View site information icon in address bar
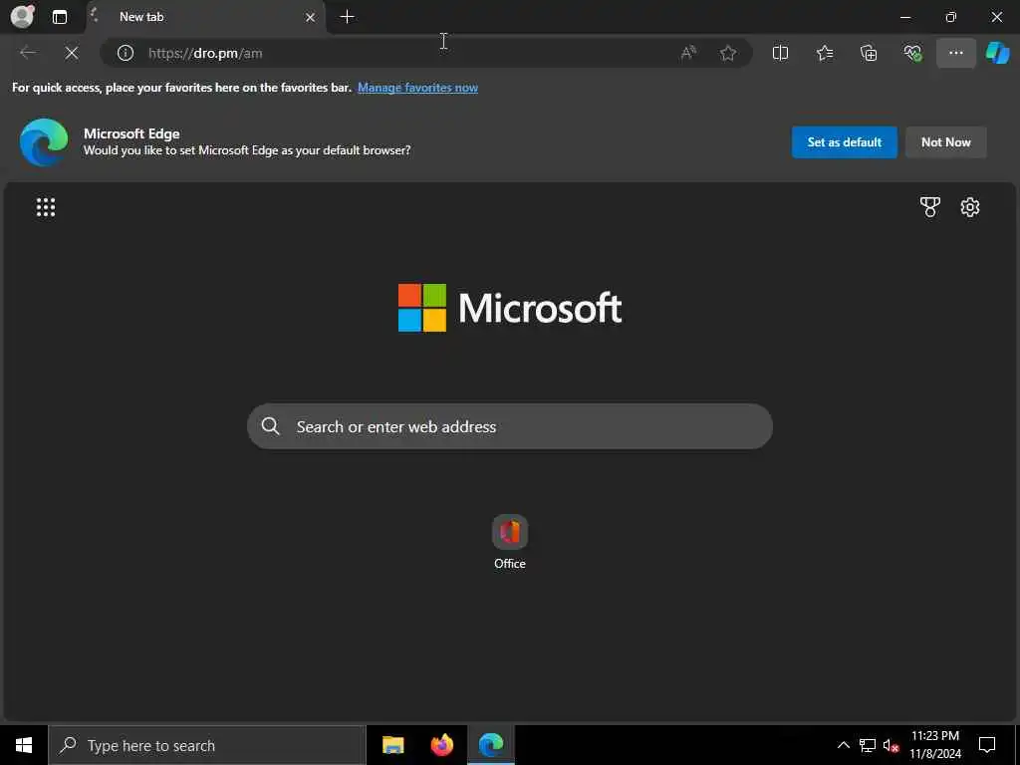 (x=125, y=53)
